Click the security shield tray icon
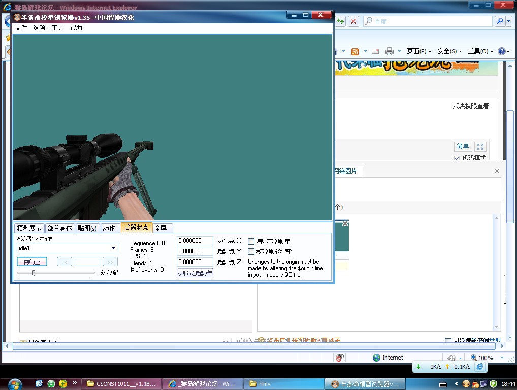 pyautogui.click(x=493, y=384)
